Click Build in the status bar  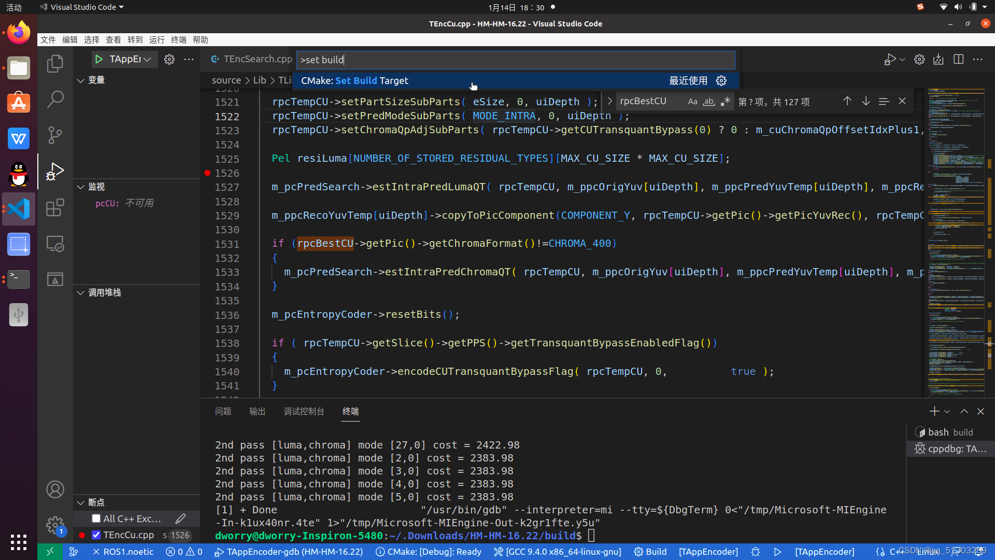pyautogui.click(x=651, y=552)
